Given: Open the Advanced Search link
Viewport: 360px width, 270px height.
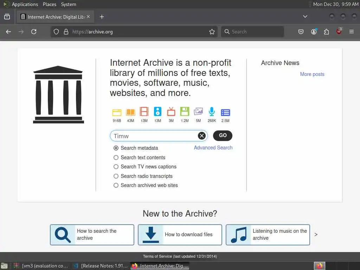Looking at the screenshot, I should pyautogui.click(x=213, y=148).
